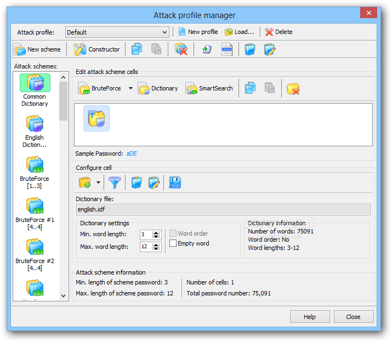Viewport: 392px width, 342px height.
Task: Click the schemes list scroll up arrow
Action: click(63, 77)
